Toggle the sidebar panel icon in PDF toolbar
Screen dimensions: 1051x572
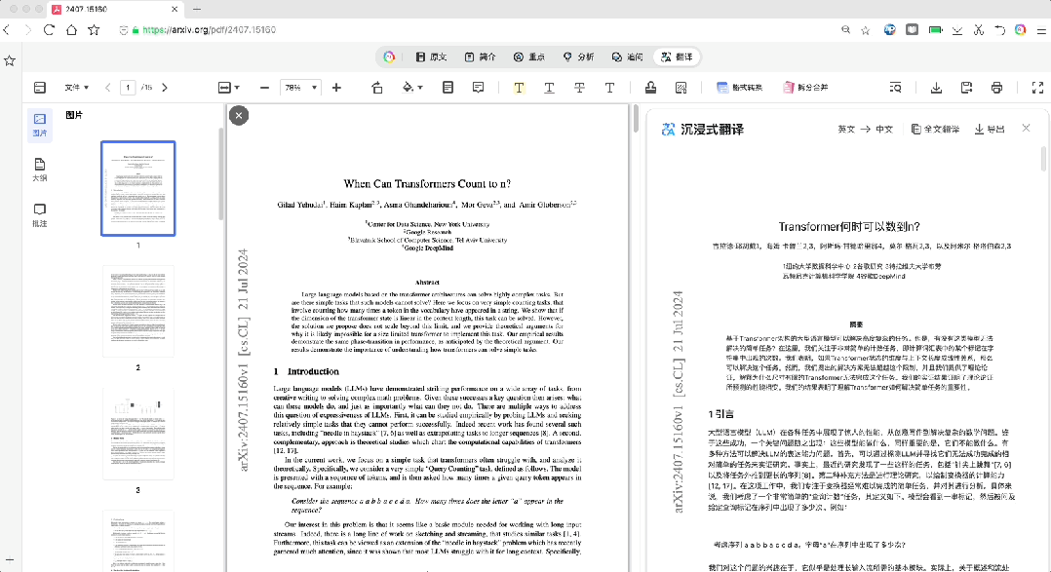click(40, 87)
